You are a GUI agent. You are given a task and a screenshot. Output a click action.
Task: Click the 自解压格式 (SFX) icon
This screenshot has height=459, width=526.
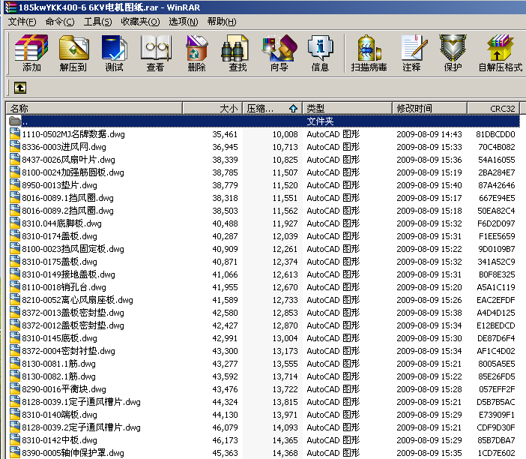501,53
